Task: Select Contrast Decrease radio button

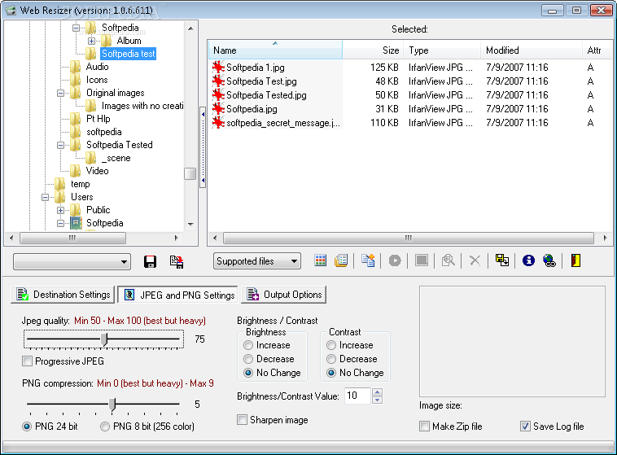Action: click(331, 359)
